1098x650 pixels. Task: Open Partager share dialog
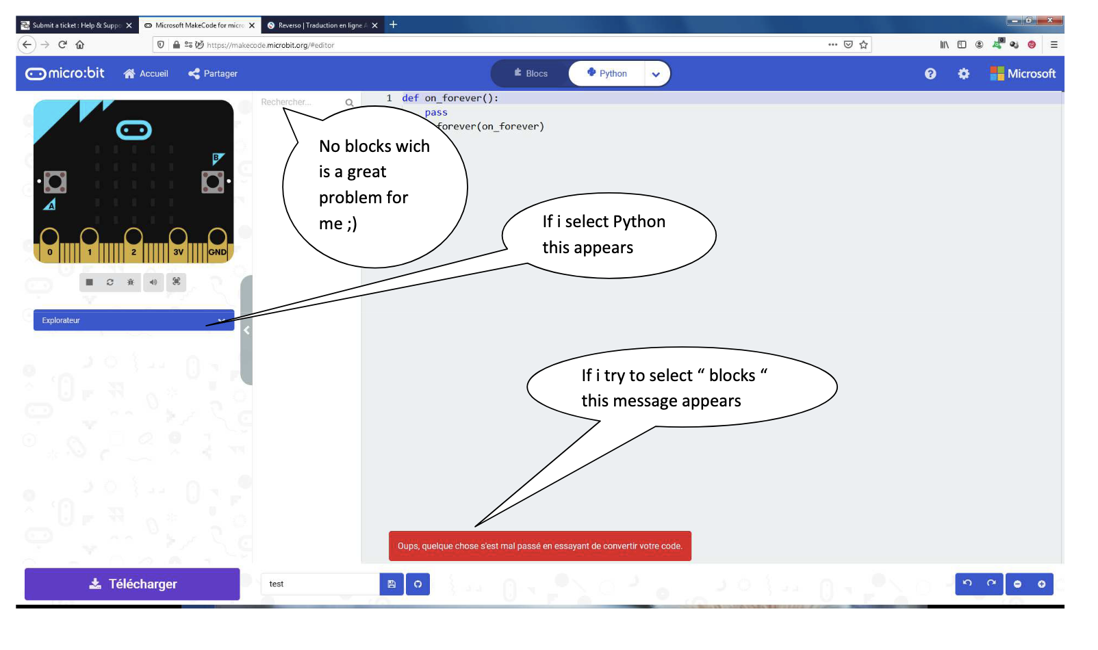pos(213,74)
